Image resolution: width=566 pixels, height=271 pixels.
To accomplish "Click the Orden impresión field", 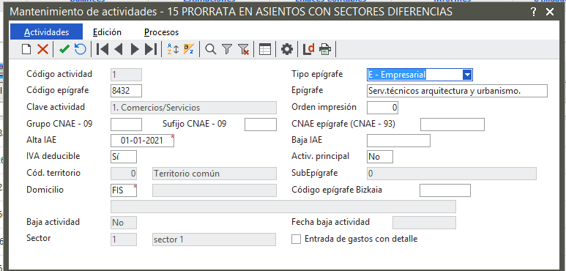I will click(383, 108).
